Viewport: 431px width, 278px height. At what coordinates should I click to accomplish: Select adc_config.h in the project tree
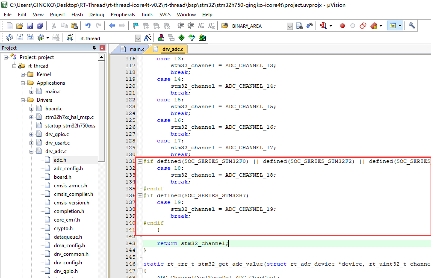(x=68, y=169)
